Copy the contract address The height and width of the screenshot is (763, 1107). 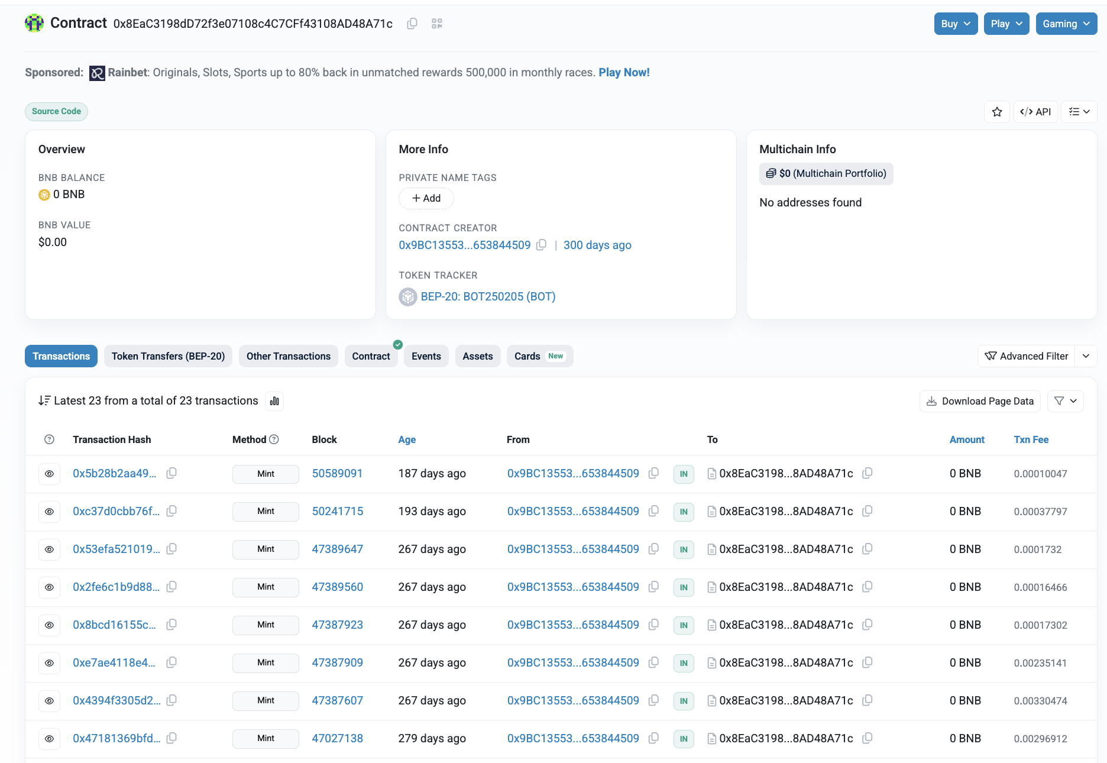pos(412,24)
